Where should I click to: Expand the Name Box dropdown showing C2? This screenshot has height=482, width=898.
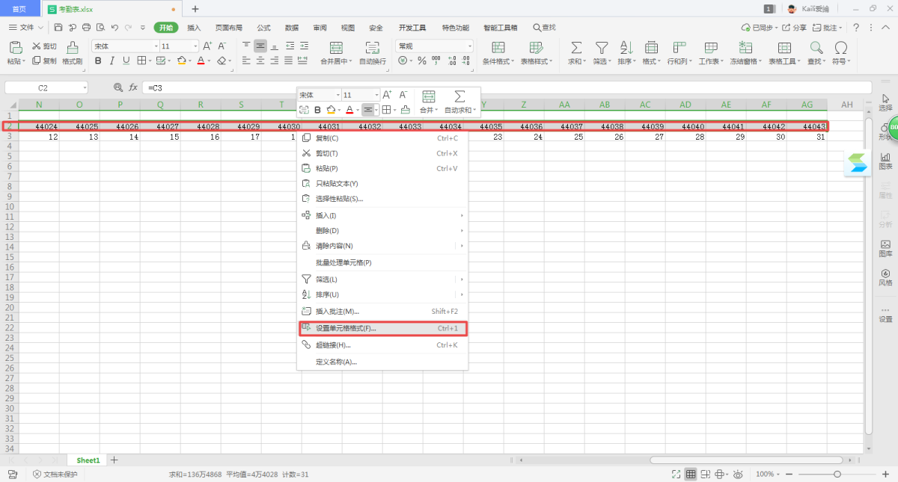pyautogui.click(x=84, y=88)
